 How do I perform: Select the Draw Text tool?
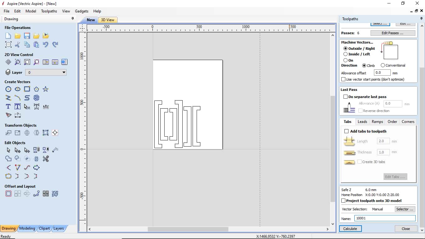8,106
